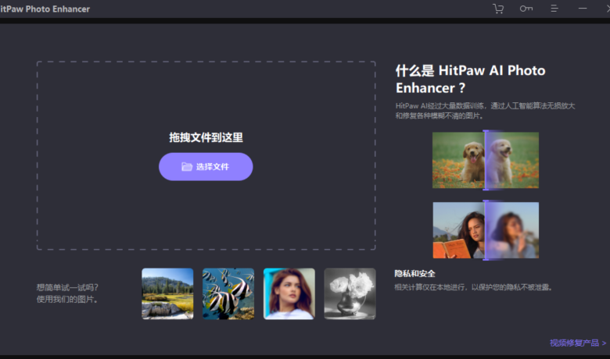Image resolution: width=610 pixels, height=359 pixels.
Task: Click the 相关计算仅在本地进行 privacy description
Action: tap(473, 287)
